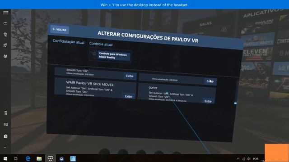Screen dimensions: 289x162
Task: Show more options via the ellipsis icon
Action: [x=5, y=147]
